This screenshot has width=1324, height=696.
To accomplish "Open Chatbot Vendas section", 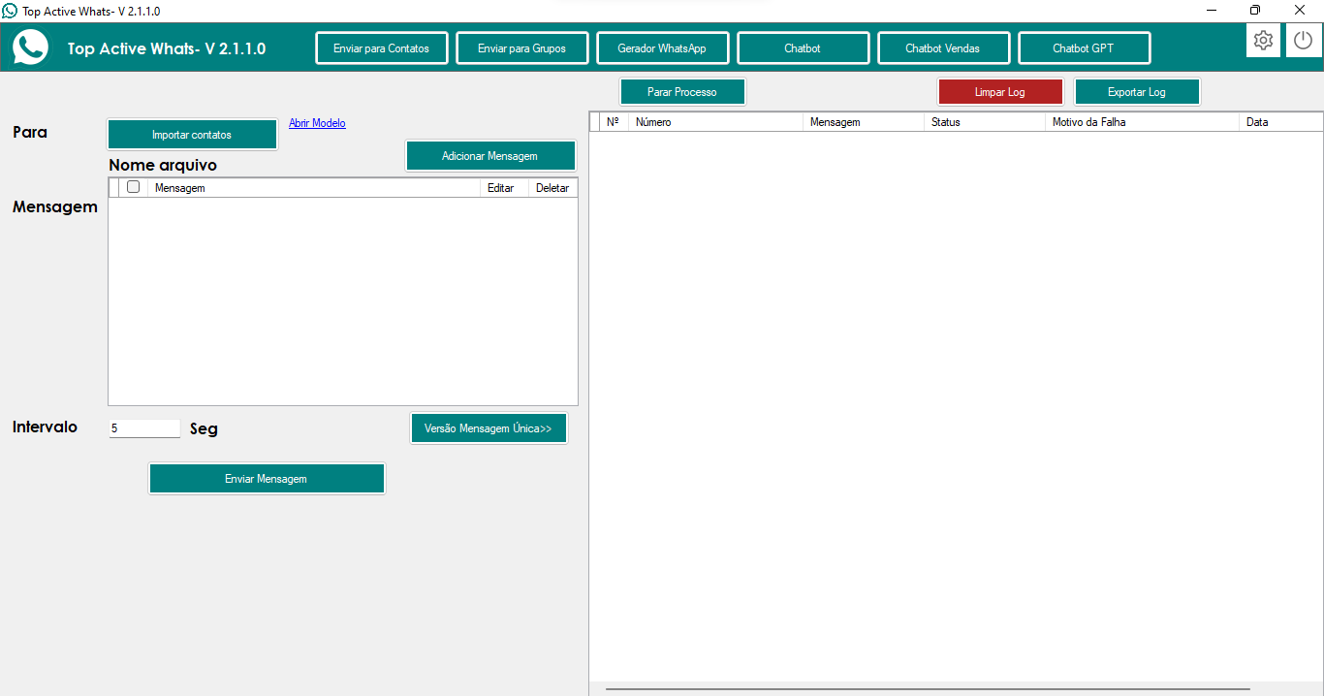I will point(943,48).
